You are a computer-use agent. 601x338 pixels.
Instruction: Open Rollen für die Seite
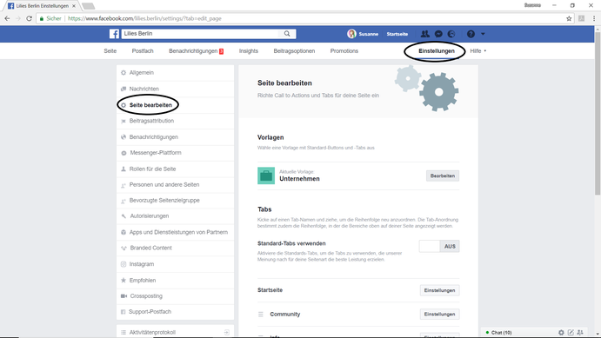coord(175,169)
